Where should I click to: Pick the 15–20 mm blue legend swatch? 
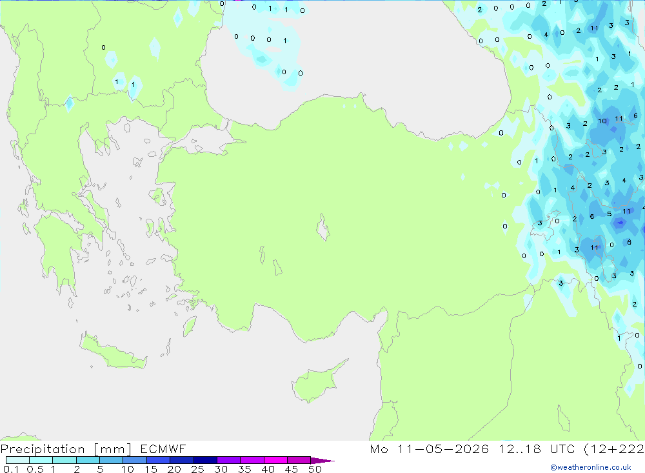159,460
